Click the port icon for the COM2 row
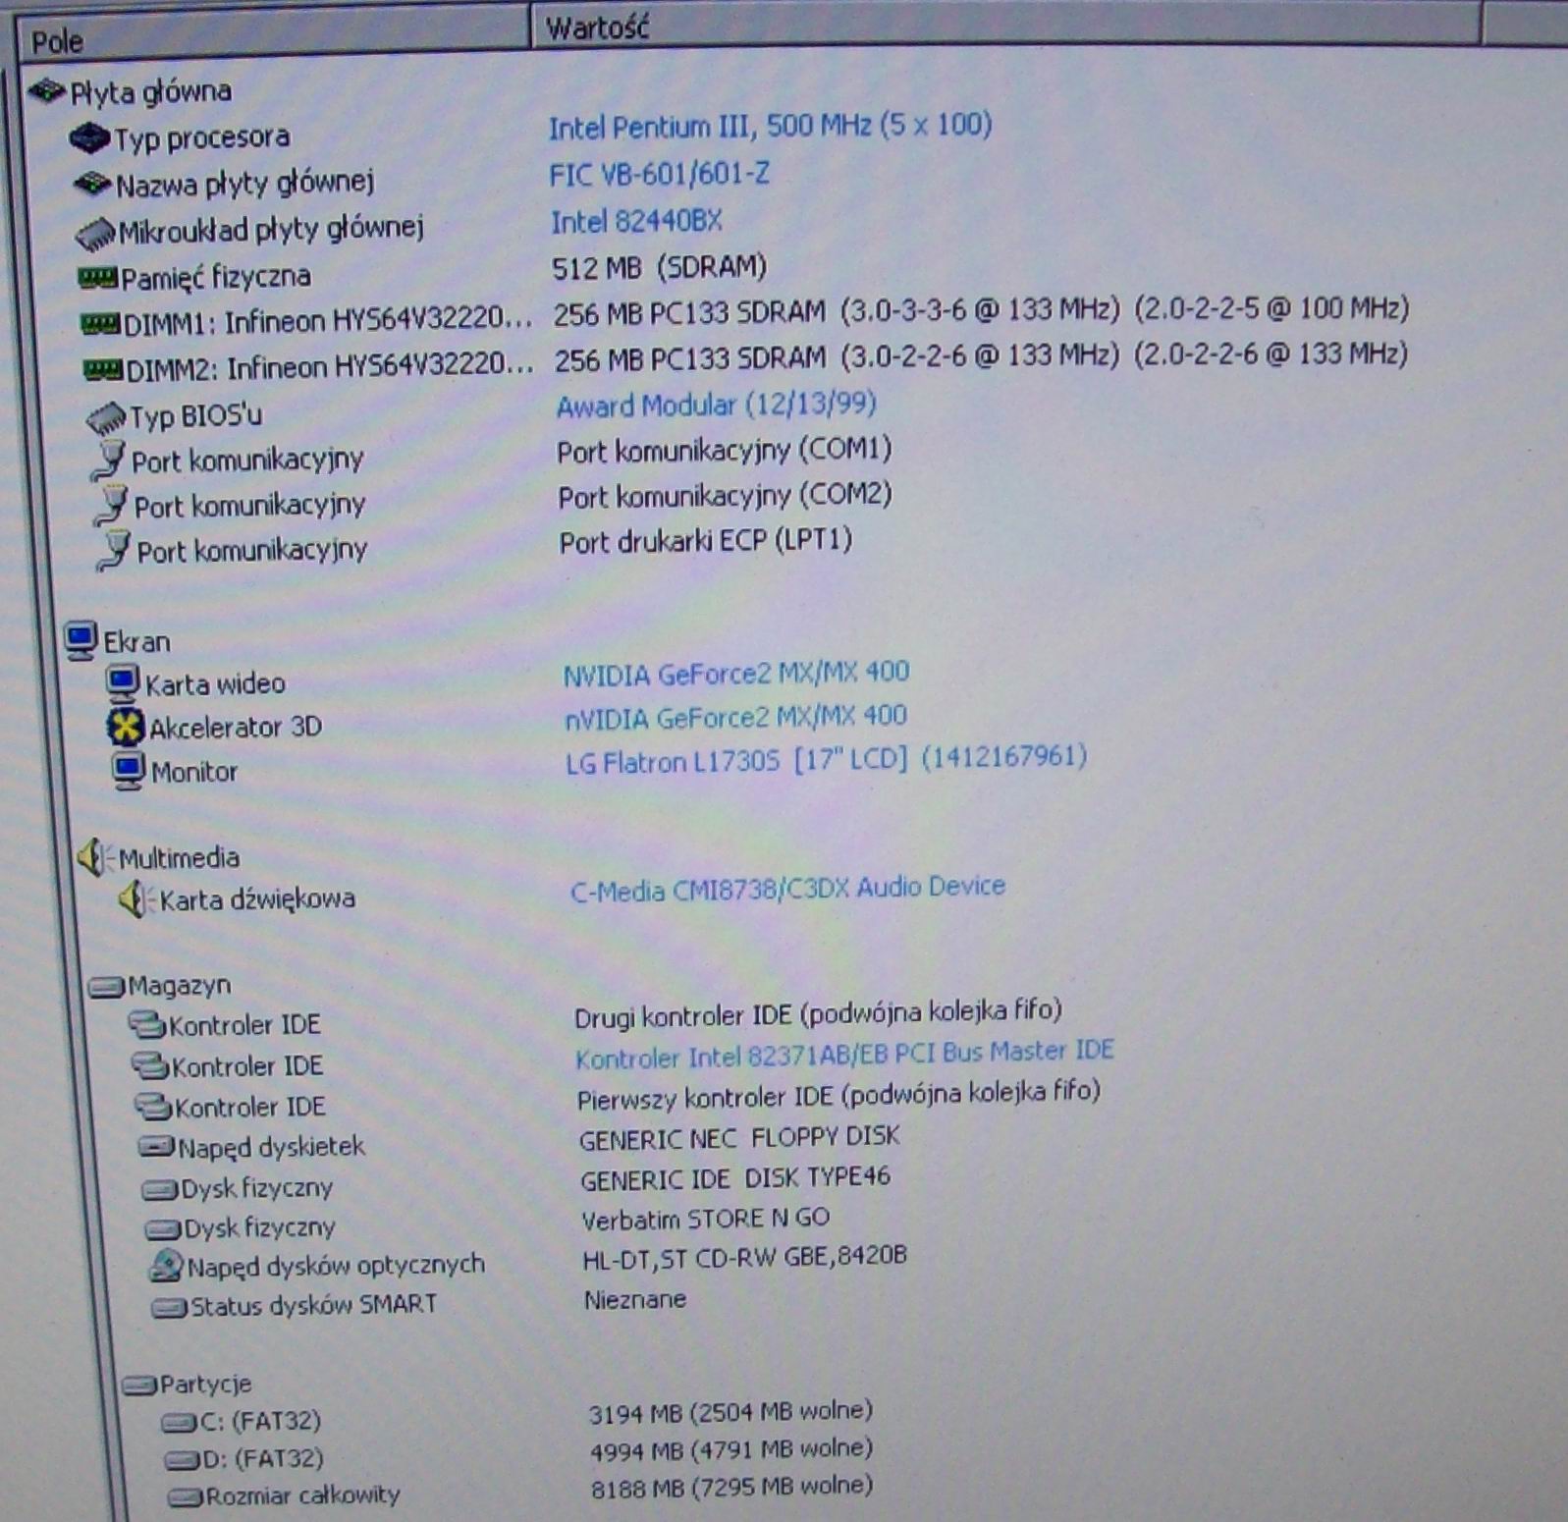This screenshot has height=1522, width=1568. 111,506
